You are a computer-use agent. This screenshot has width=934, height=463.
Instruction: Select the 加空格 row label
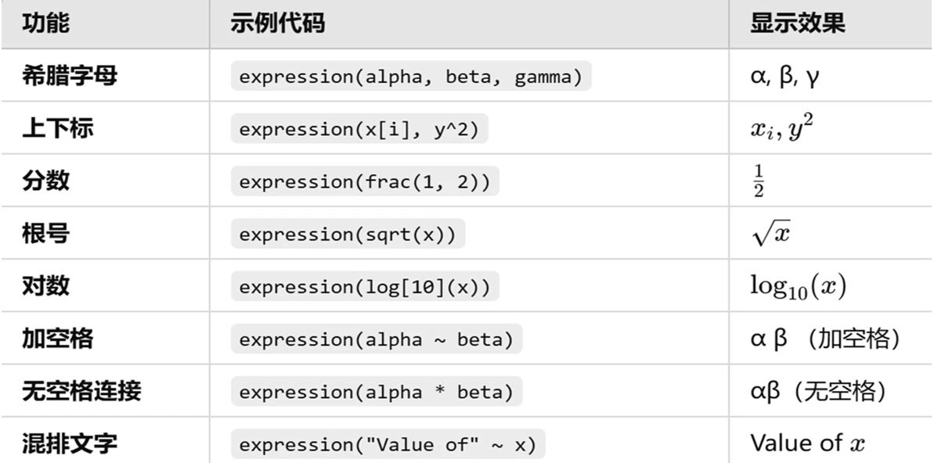click(56, 339)
